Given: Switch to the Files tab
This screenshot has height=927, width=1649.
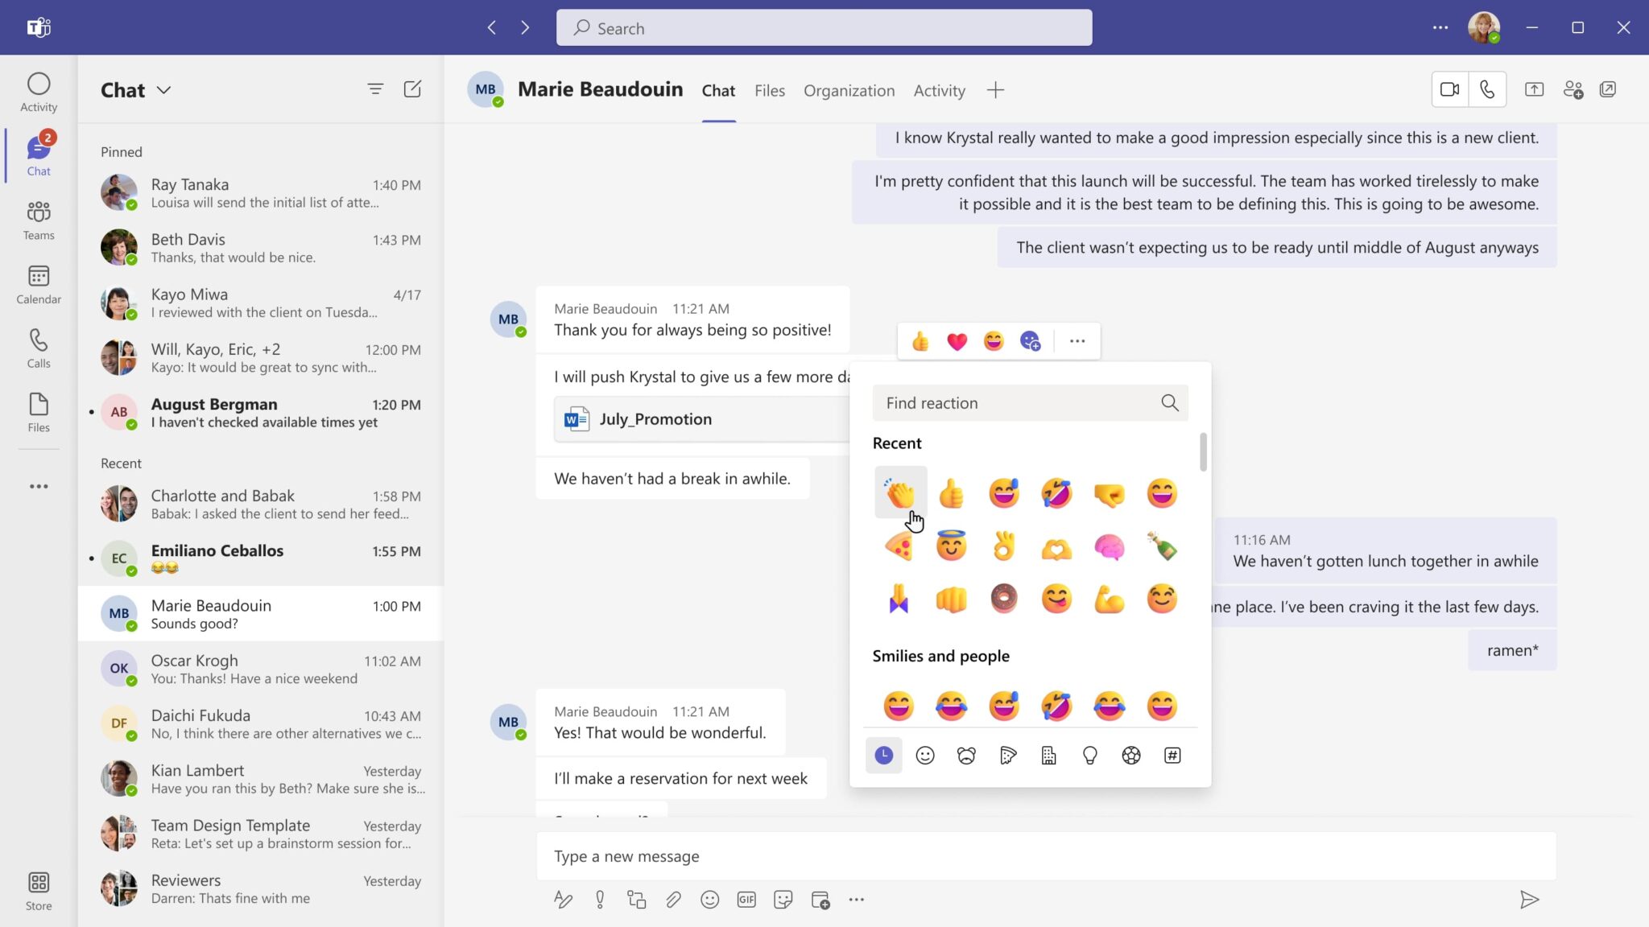Looking at the screenshot, I should tap(769, 90).
